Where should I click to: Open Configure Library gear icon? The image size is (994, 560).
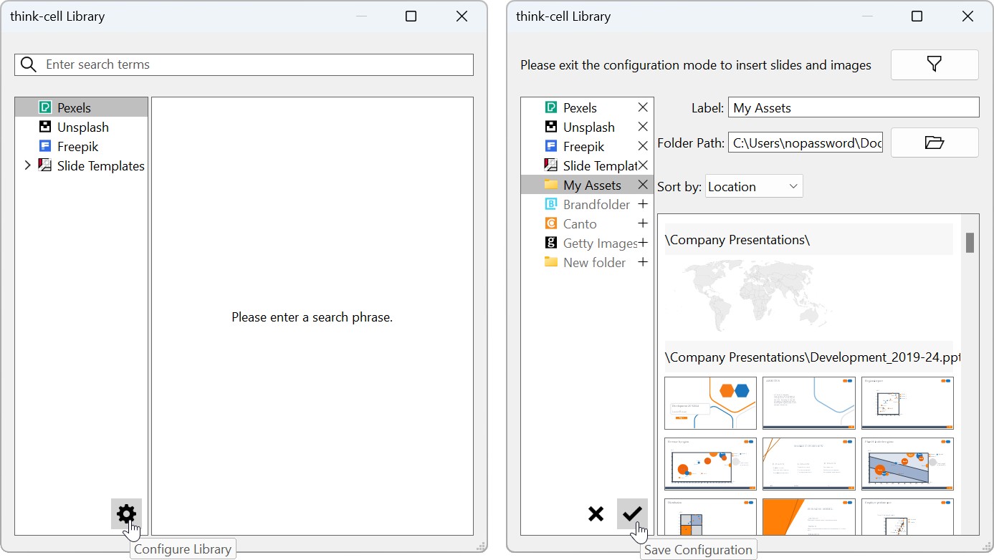pos(126,513)
